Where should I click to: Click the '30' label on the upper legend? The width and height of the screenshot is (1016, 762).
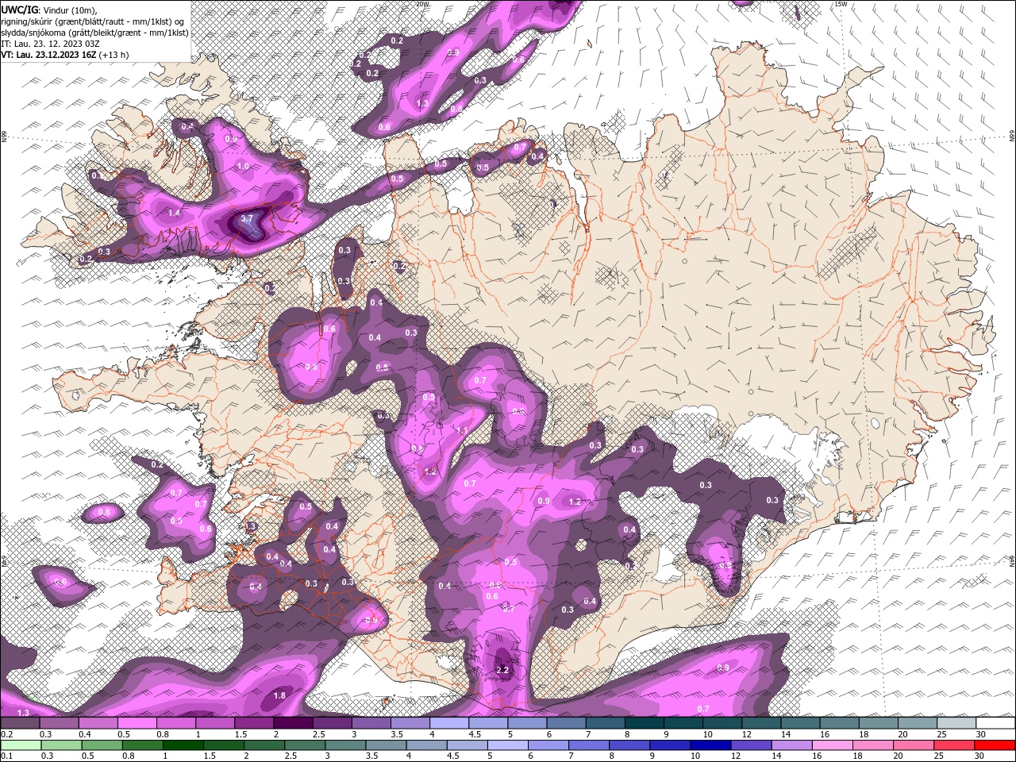pyautogui.click(x=981, y=733)
